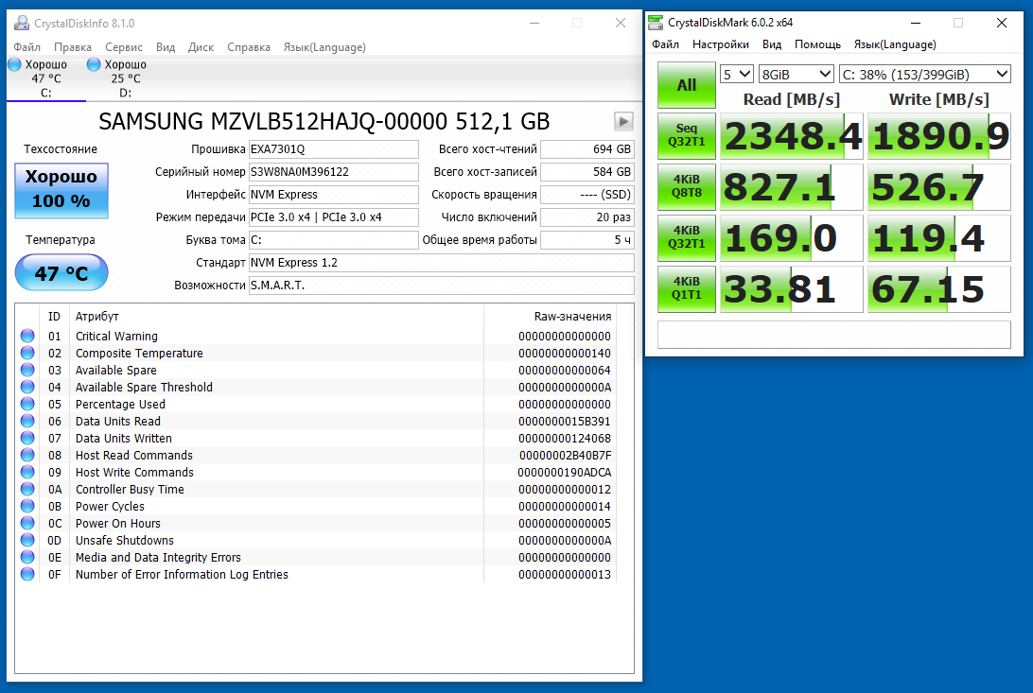Start the 4KiB Q32T1 test
The width and height of the screenshot is (1033, 693).
(687, 237)
